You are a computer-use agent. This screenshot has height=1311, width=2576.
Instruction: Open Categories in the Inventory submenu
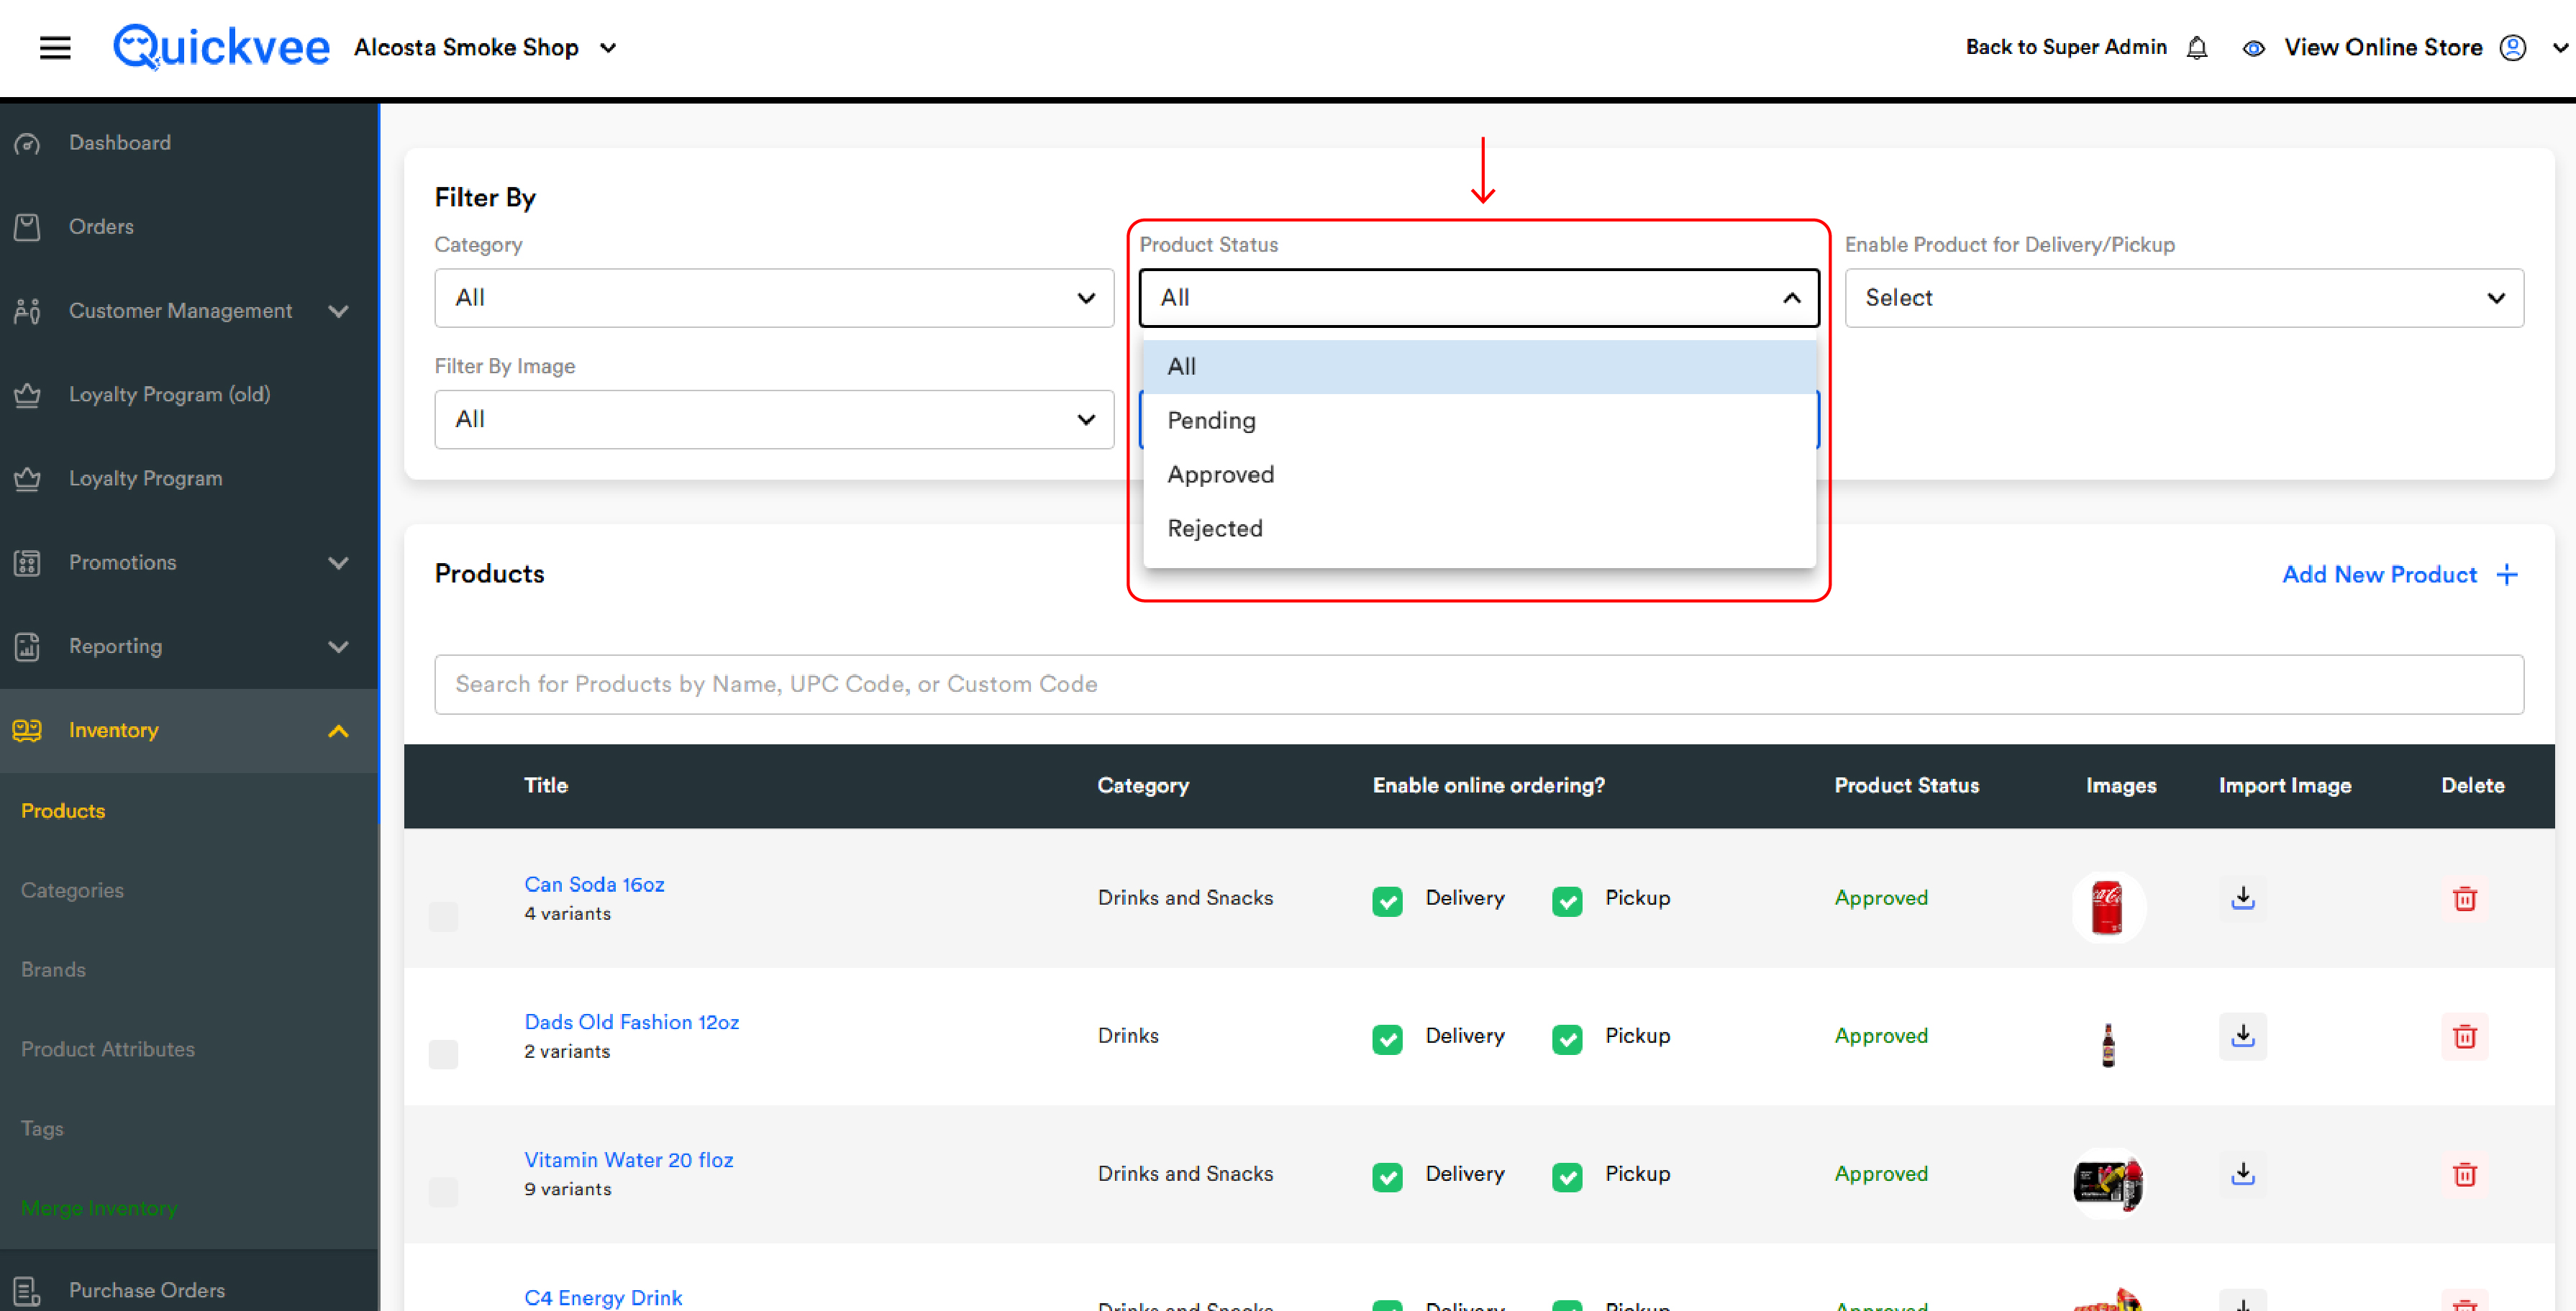(72, 890)
